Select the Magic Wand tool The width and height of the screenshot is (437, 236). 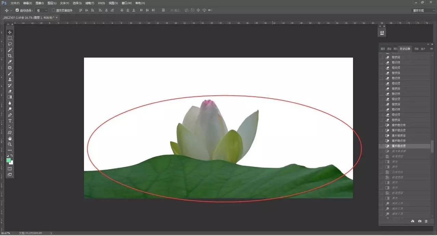(x=10, y=50)
